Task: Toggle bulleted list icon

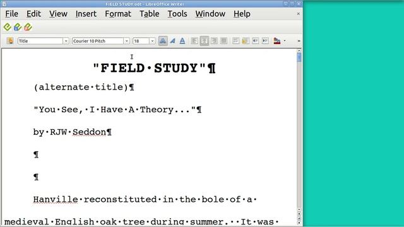Action: 246,40
